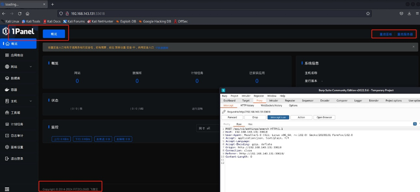Open the 应用商店 app store sidebar icon
The width and height of the screenshot is (420, 192).
click(7, 55)
